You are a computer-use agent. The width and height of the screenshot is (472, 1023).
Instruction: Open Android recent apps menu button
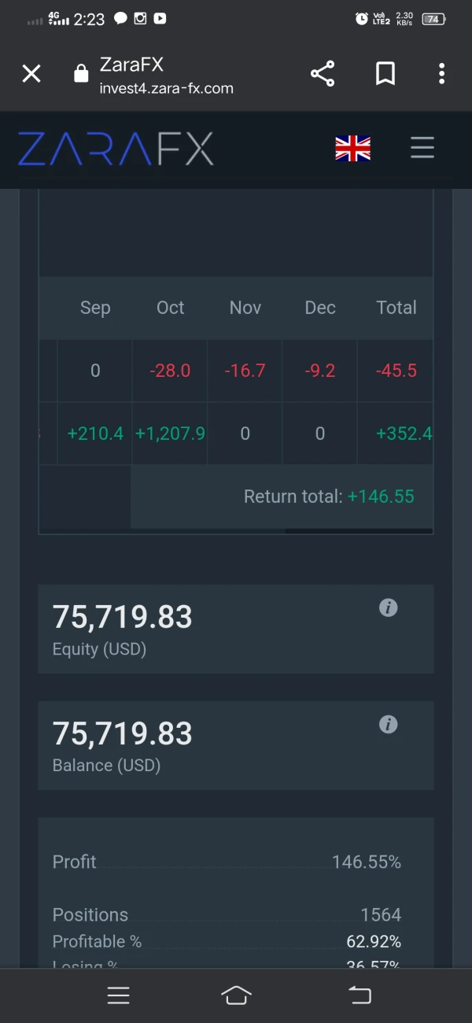118,995
